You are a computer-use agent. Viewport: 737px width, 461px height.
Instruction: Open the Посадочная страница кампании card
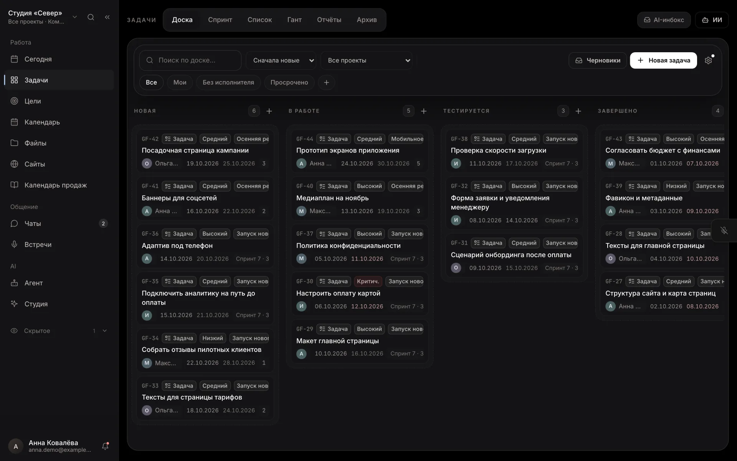(x=205, y=151)
